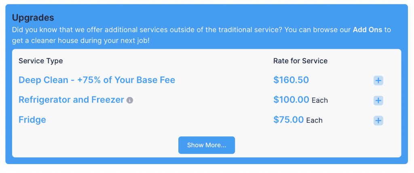
Task: Click plus icon for Refrigerator and Freezer
Action: (378, 100)
